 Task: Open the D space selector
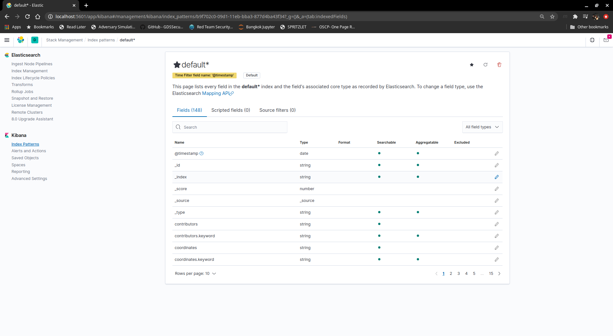(35, 40)
